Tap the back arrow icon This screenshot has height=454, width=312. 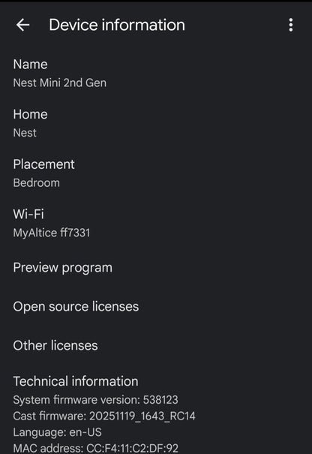pyautogui.click(x=22, y=25)
